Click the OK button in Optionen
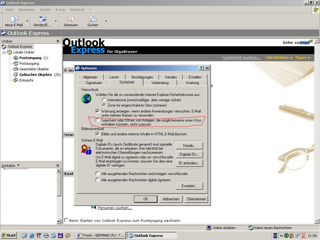This screenshot has height=240, width=320. tap(146, 199)
